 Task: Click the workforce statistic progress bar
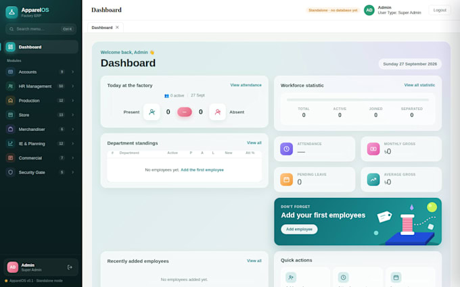[x=358, y=99]
